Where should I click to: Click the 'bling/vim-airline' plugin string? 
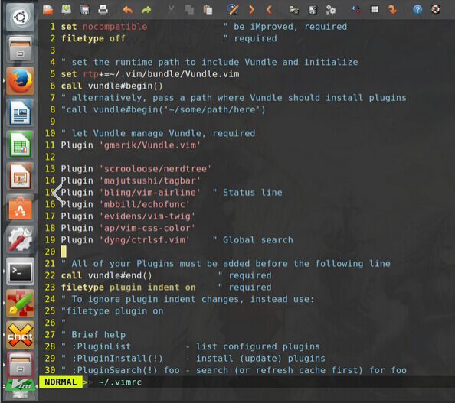click(x=150, y=193)
